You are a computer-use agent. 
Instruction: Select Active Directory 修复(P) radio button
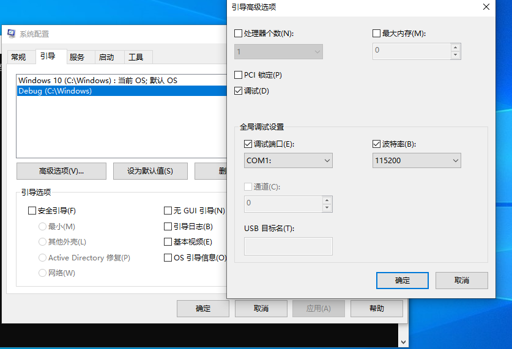click(42, 258)
